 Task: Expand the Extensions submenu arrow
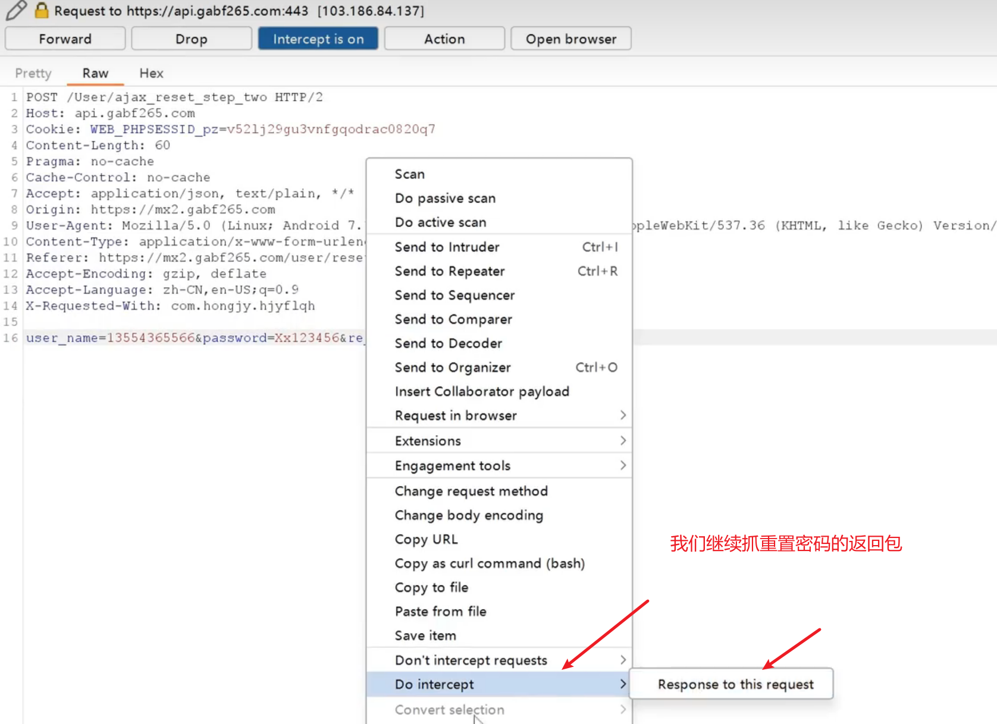coord(623,440)
